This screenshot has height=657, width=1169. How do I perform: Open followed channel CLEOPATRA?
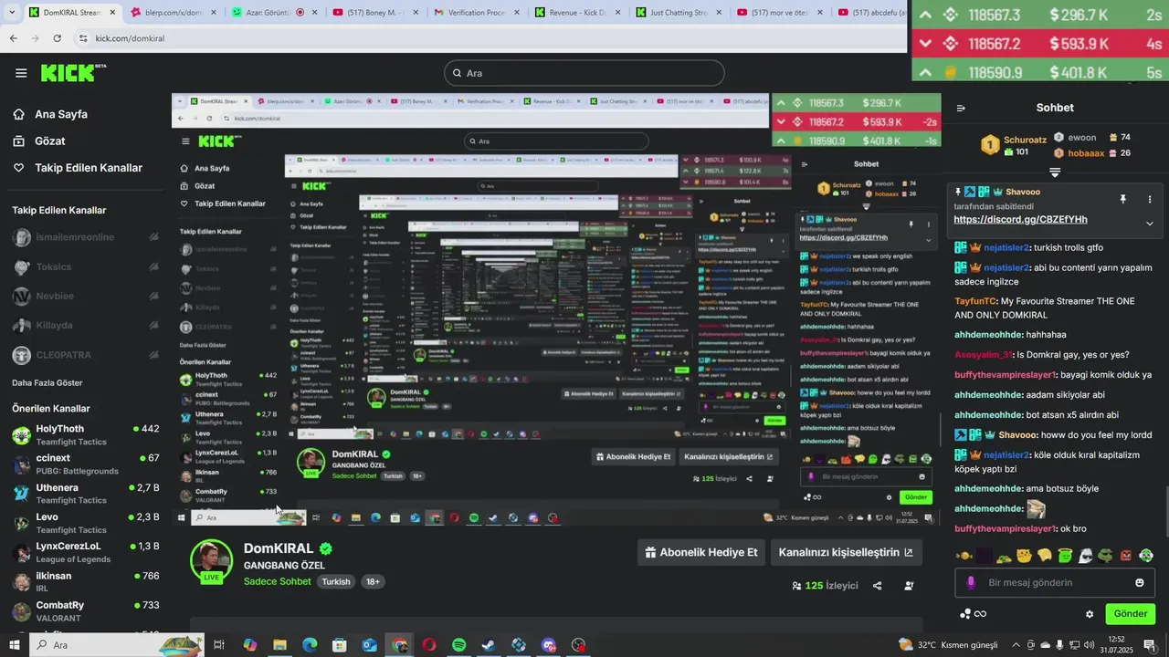coord(86,354)
